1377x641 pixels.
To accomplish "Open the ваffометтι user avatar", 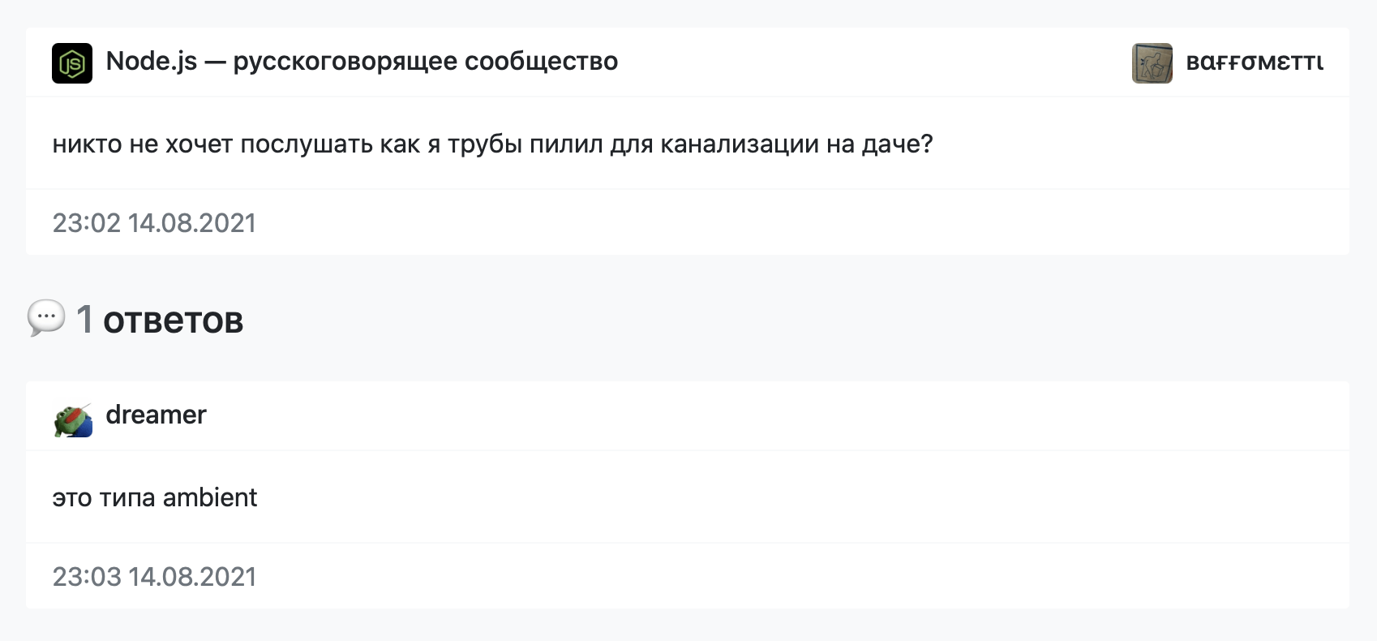I will coord(1152,63).
